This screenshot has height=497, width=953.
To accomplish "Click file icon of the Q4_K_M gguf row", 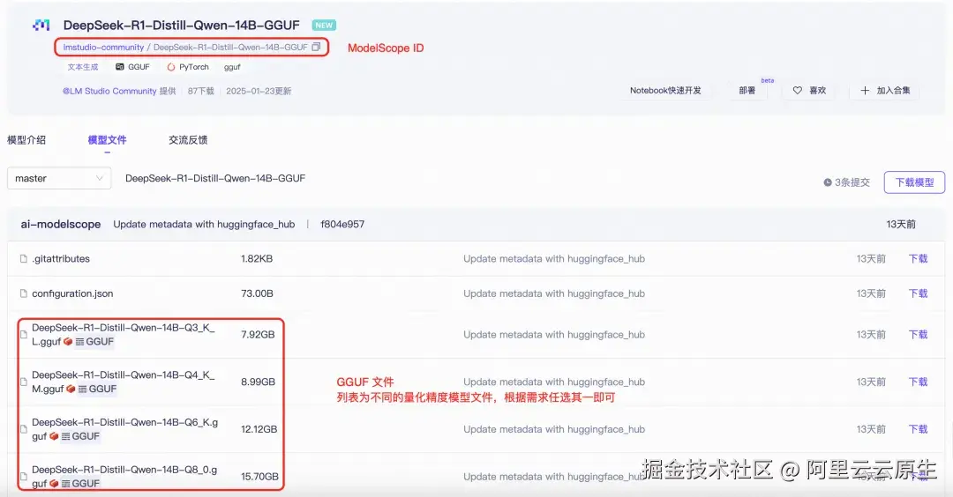I will click(24, 382).
